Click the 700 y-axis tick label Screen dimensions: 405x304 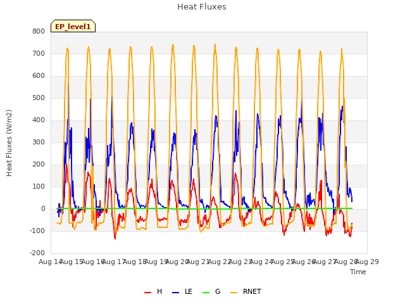point(39,53)
